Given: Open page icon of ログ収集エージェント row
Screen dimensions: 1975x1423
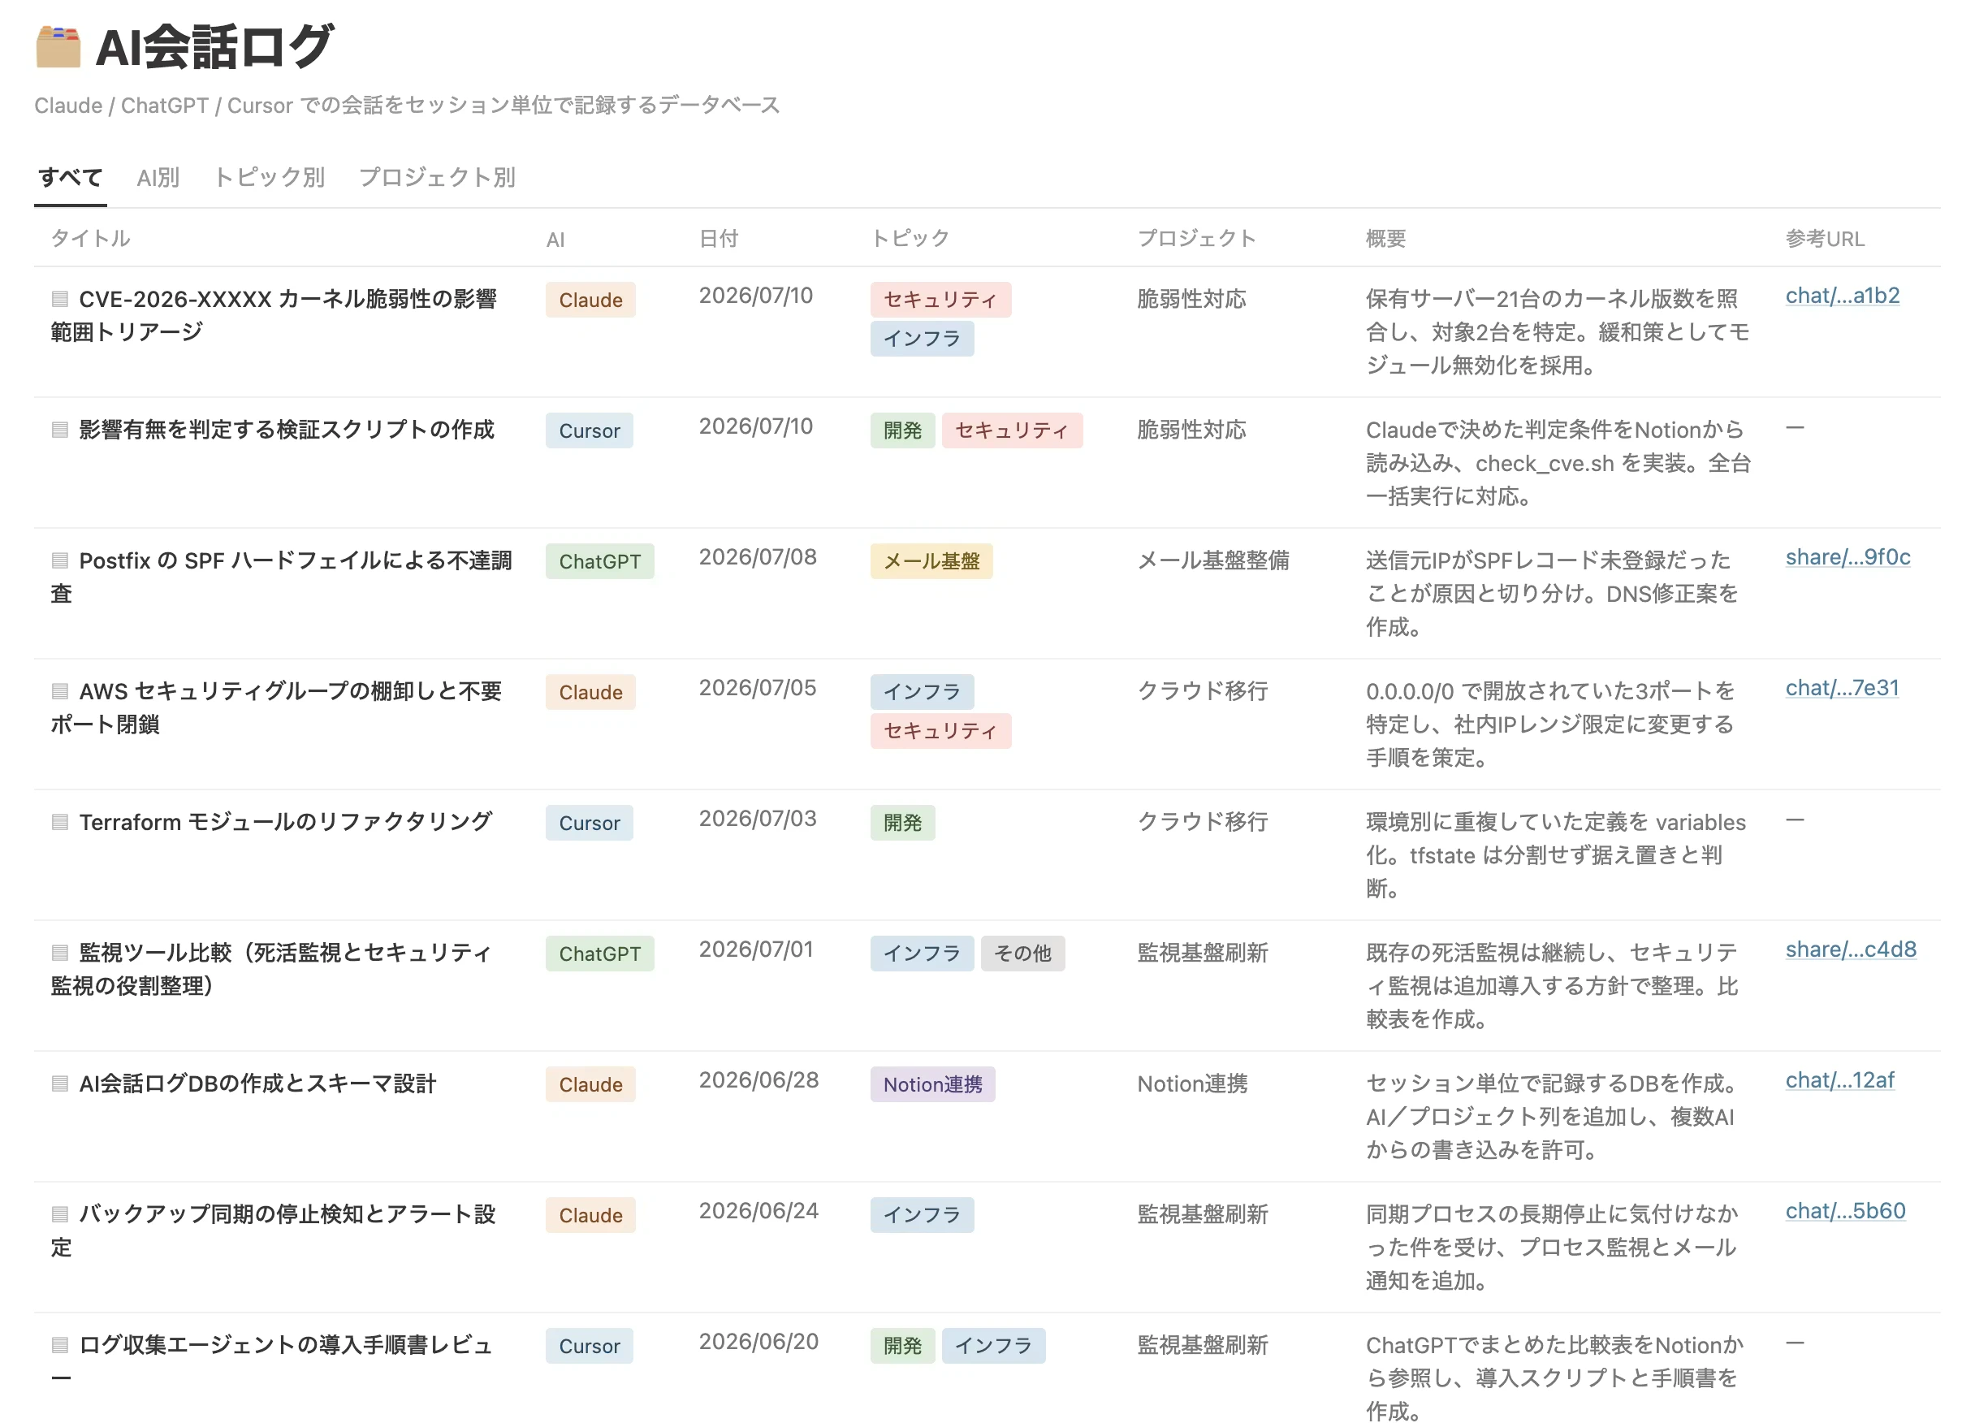Looking at the screenshot, I should 60,1346.
